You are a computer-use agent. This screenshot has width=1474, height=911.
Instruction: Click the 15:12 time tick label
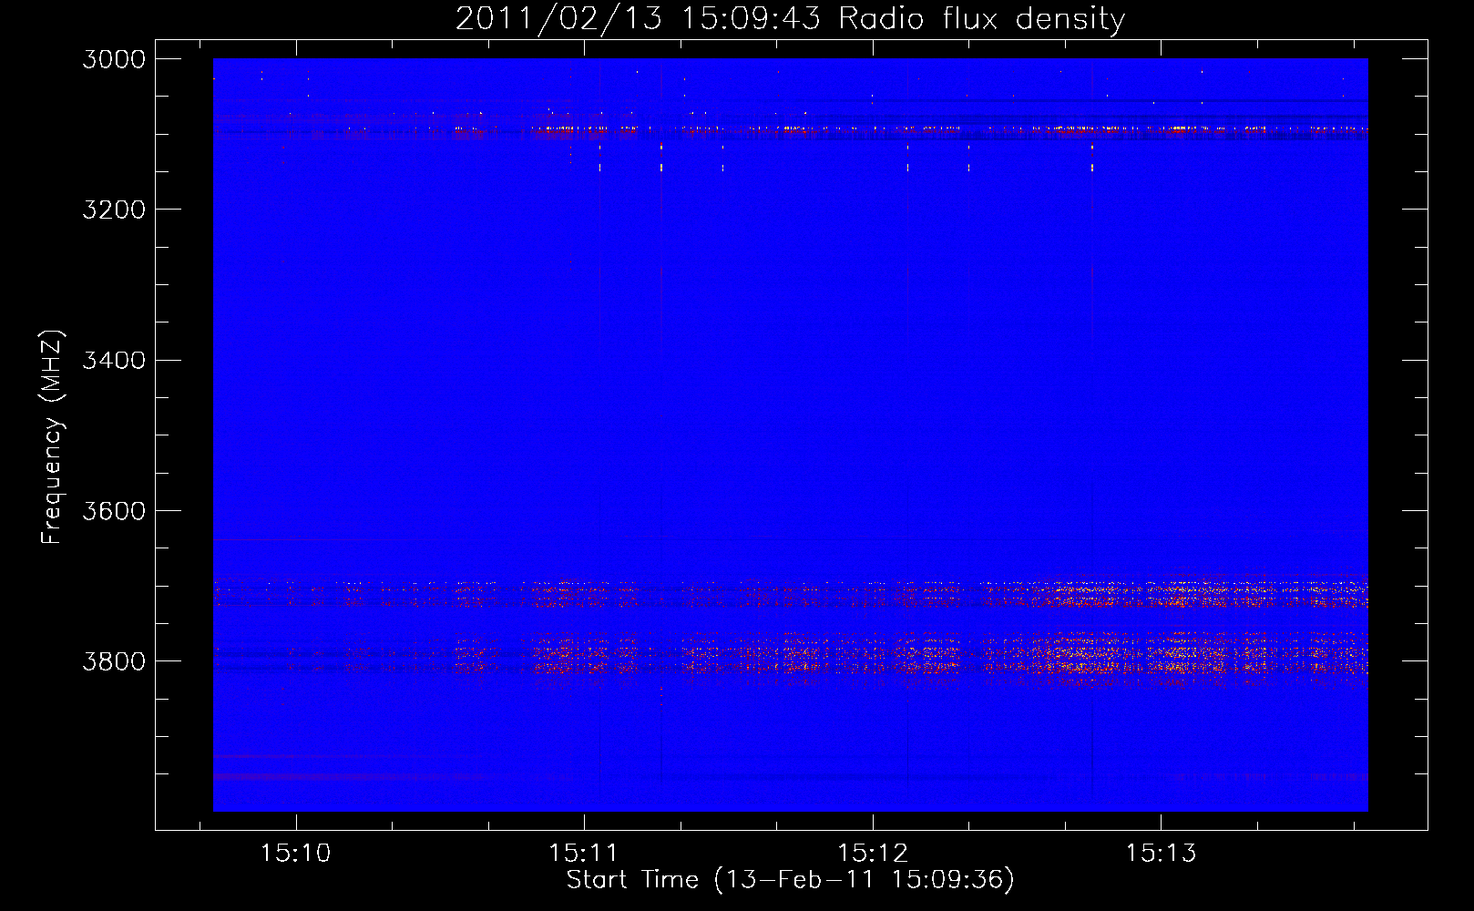tap(873, 854)
